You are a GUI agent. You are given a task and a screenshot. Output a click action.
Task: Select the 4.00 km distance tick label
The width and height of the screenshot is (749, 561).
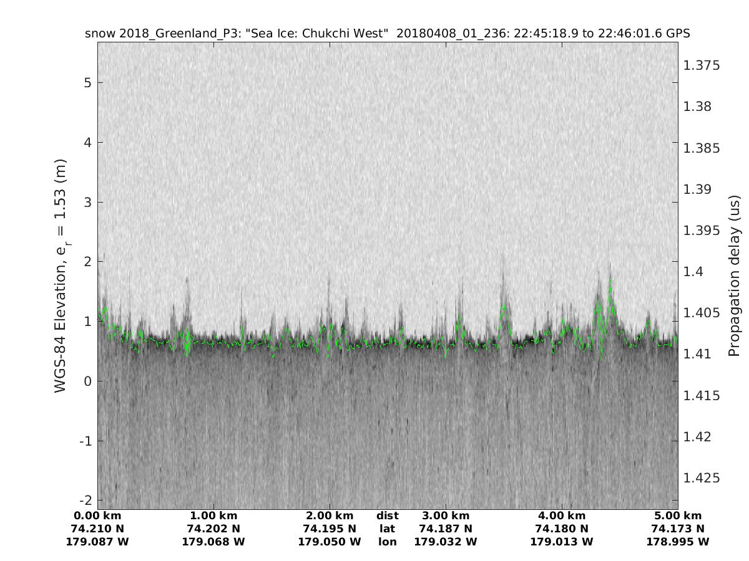click(562, 515)
